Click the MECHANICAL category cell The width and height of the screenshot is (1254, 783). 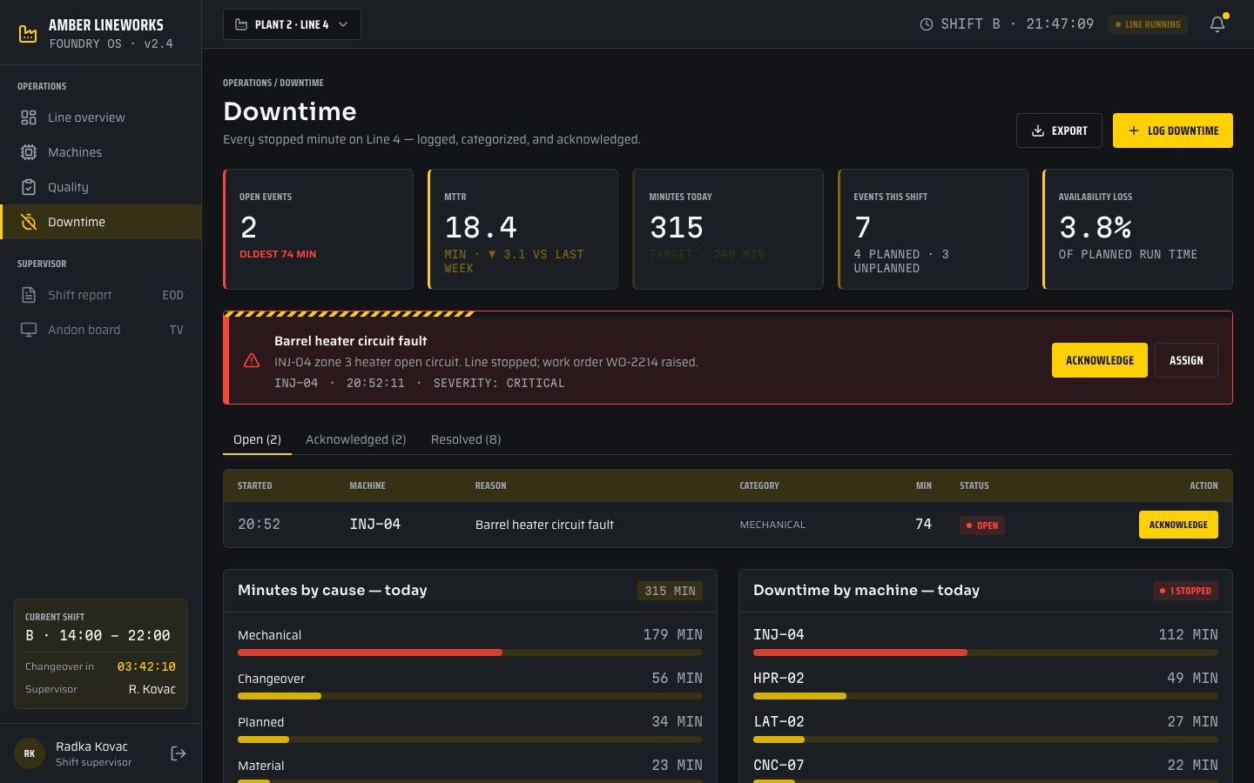[x=772, y=525]
